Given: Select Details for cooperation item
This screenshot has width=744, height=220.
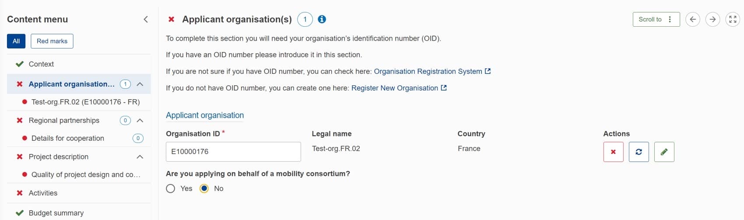Looking at the screenshot, I should click(x=68, y=138).
